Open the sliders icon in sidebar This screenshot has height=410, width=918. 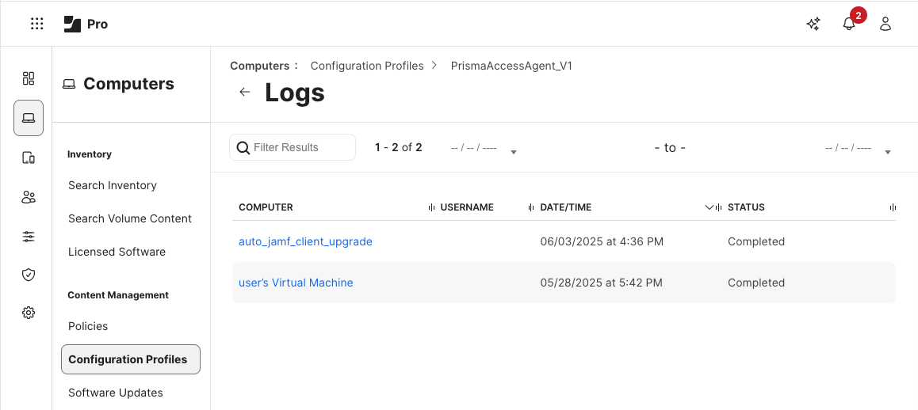pyautogui.click(x=29, y=237)
